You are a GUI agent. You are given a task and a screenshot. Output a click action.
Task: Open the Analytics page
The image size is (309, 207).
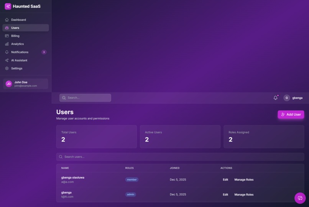[x=26, y=44]
